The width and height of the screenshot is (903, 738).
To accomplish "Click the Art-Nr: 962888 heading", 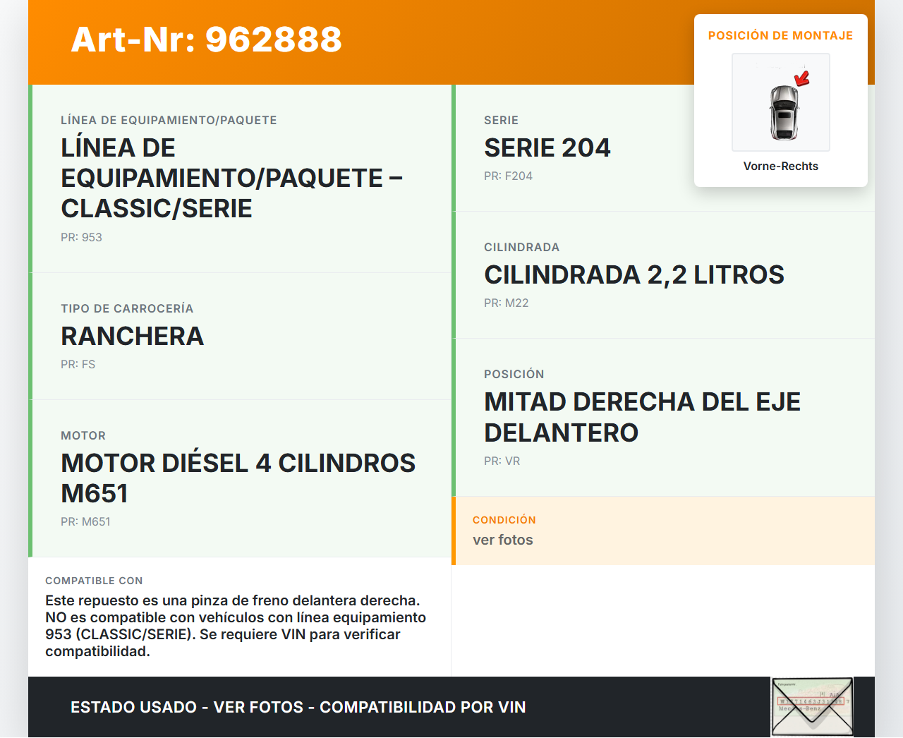I will 206,40.
